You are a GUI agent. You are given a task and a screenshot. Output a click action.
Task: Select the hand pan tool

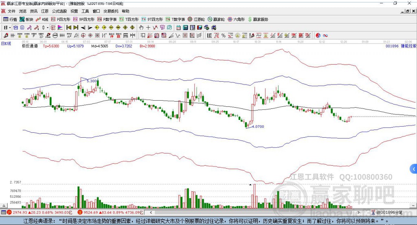pyautogui.click(x=141, y=28)
